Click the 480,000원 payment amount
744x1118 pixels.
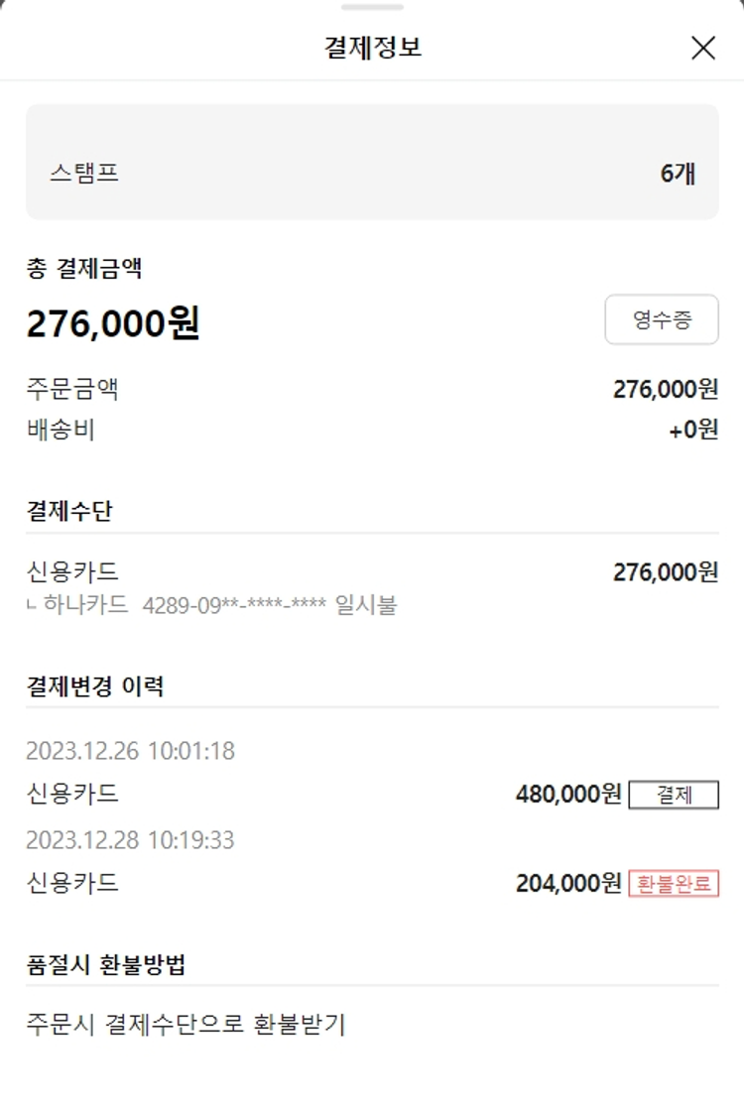coord(568,795)
